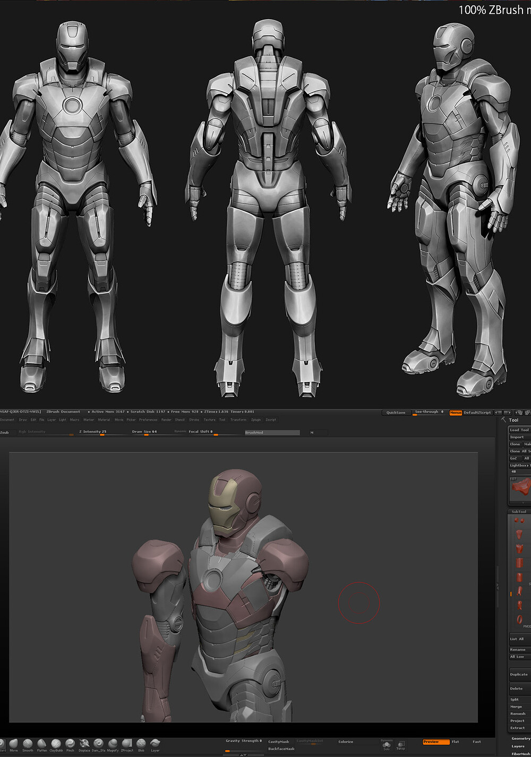This screenshot has width=531, height=757.
Task: Open the Split subtool section
Action: (x=515, y=700)
